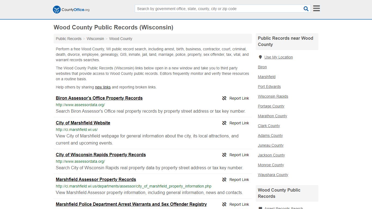The image size is (372, 209).
Task: Click assessordata.org URL under Biron Assessor
Action: (80, 105)
